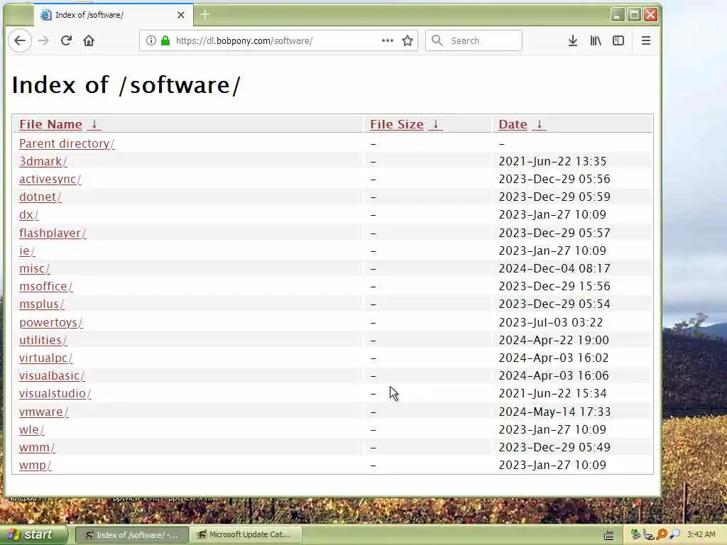Screen dimensions: 727x545
Task: Open the flashplayer folder
Action: (x=53, y=233)
